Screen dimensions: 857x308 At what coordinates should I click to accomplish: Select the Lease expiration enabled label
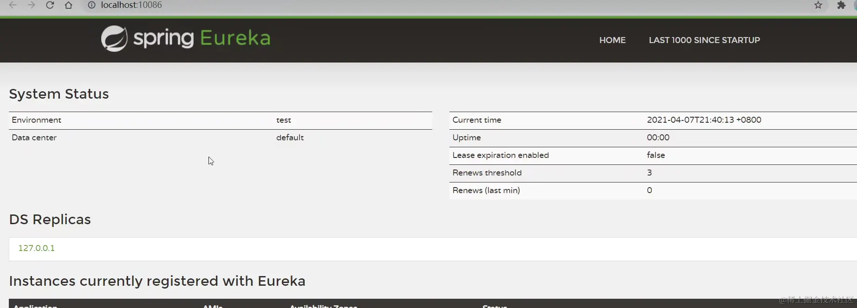coord(500,155)
